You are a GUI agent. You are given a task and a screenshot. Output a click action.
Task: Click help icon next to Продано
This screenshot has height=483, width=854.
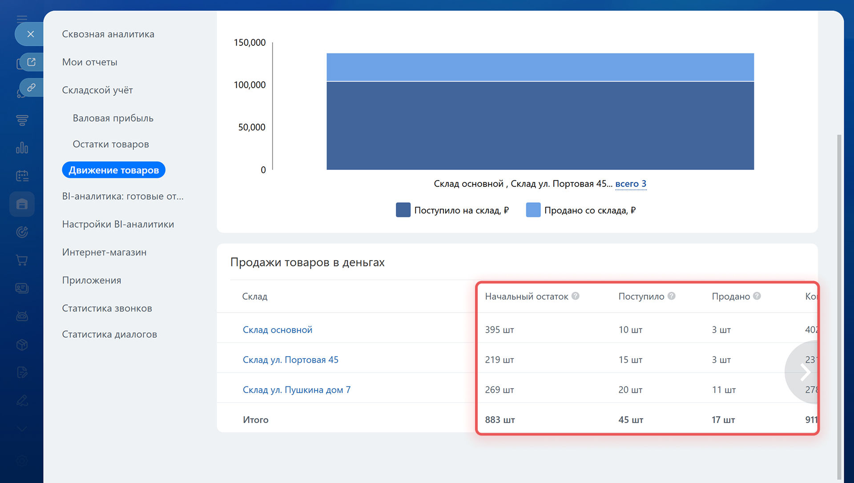tap(757, 296)
